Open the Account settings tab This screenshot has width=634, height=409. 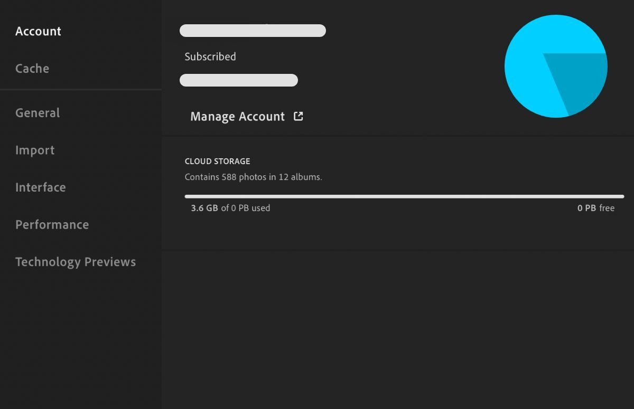tap(38, 32)
